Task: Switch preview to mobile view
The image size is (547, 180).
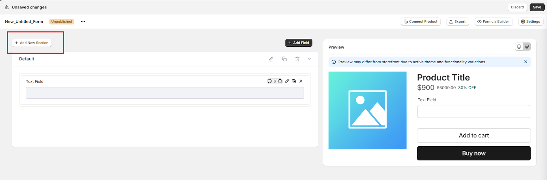Action: 519,47
